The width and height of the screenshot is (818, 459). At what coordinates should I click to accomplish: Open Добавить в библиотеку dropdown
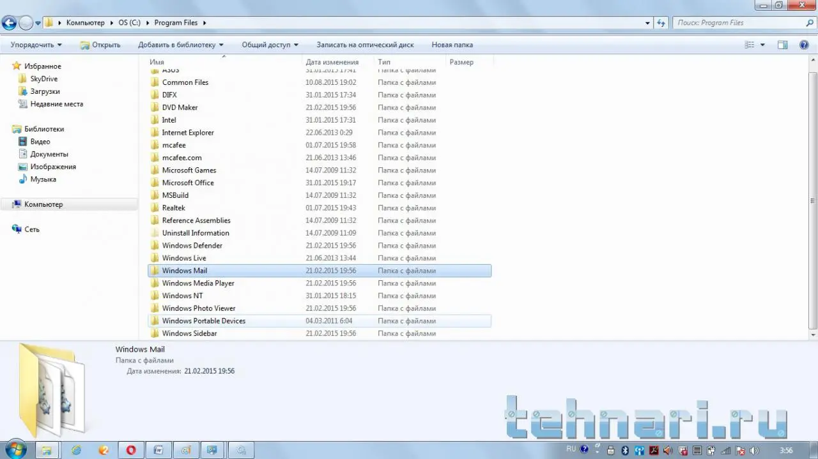click(x=181, y=45)
